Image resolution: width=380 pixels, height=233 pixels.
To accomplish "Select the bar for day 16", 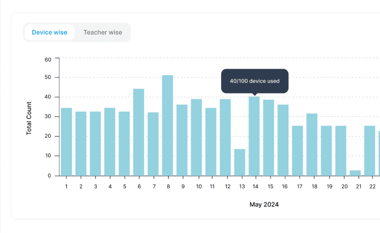I will tap(283, 140).
